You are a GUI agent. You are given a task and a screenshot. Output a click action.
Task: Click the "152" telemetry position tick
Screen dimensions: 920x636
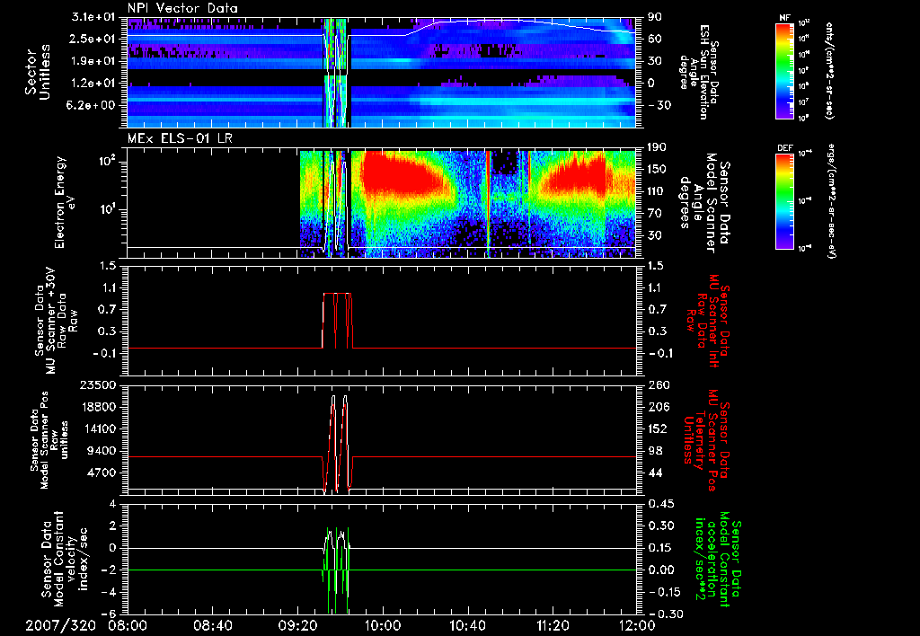(659, 428)
